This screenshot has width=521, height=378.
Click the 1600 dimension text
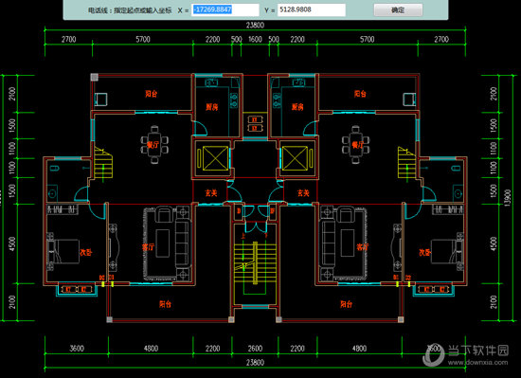(255, 39)
